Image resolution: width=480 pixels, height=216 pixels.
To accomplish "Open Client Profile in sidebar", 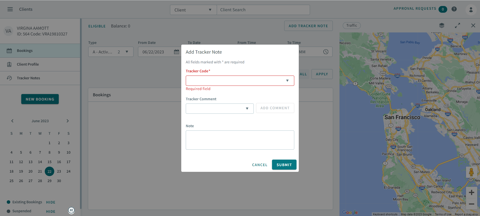I will (x=40, y=64).
